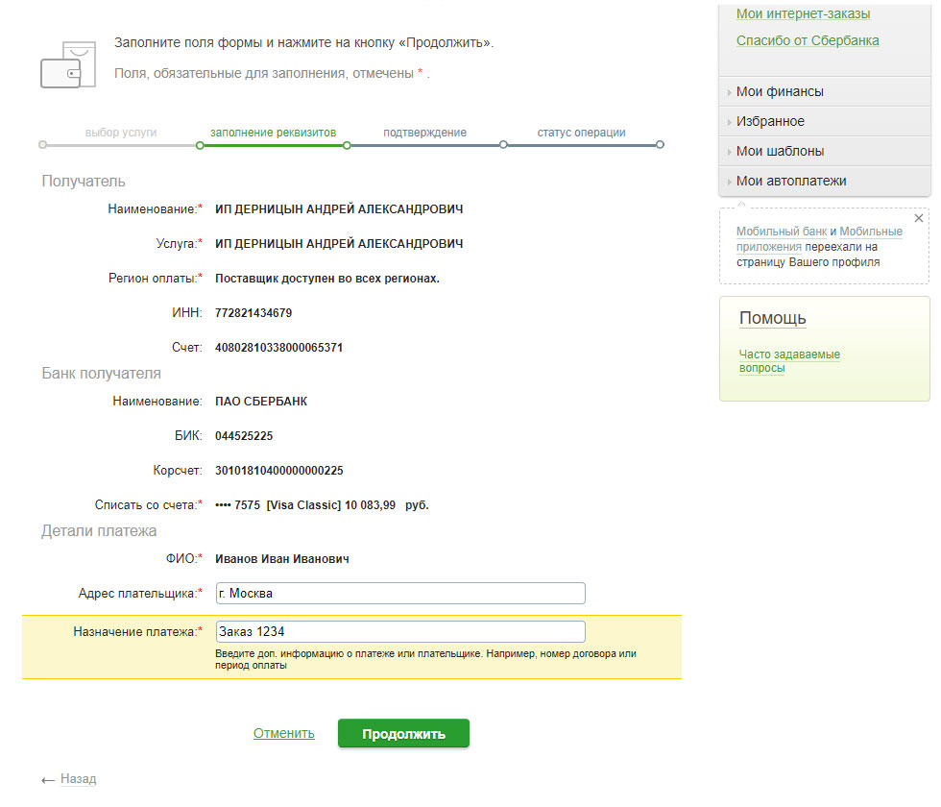Click the Услуга value ИП ДЕРНИЦЫН

tap(339, 244)
